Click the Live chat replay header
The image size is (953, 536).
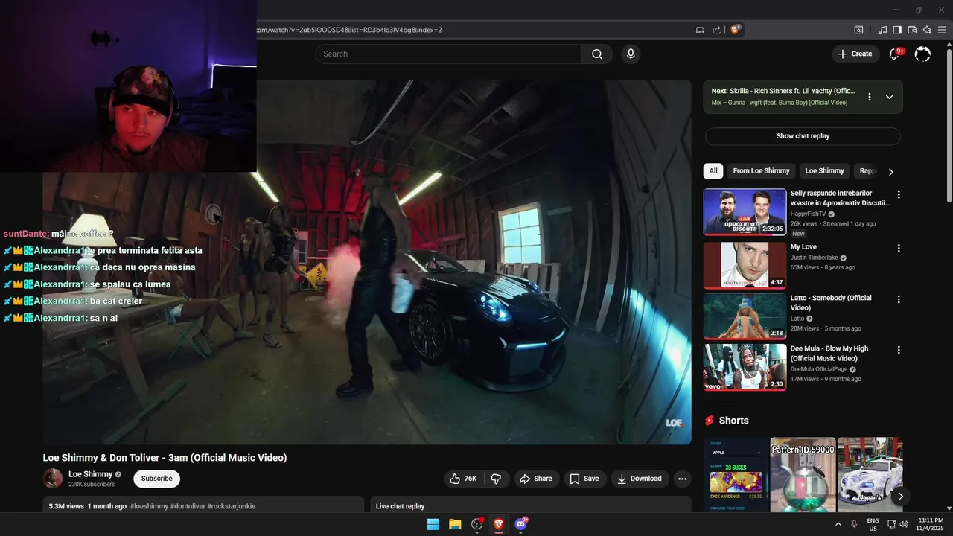coord(400,506)
